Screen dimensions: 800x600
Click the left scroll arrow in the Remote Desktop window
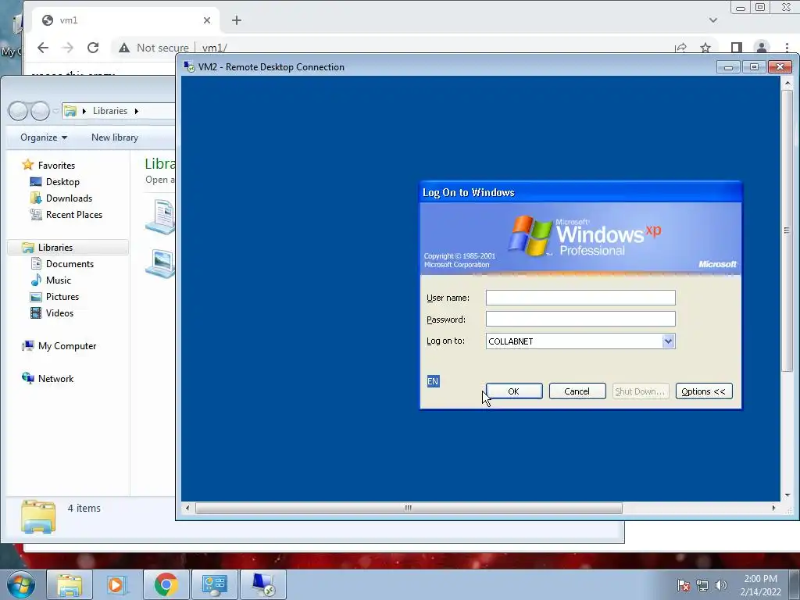(x=187, y=508)
